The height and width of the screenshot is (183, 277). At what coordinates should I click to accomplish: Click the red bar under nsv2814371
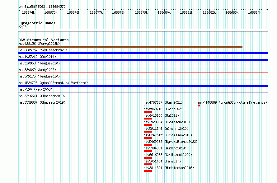pyautogui.click(x=148, y=171)
